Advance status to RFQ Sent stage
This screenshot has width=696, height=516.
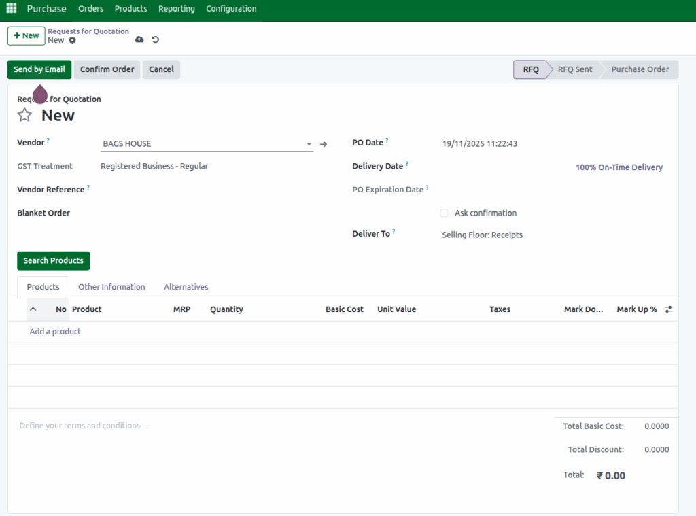point(574,69)
